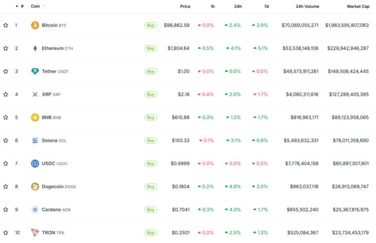Sort the table by the # rank column

pos(21,6)
